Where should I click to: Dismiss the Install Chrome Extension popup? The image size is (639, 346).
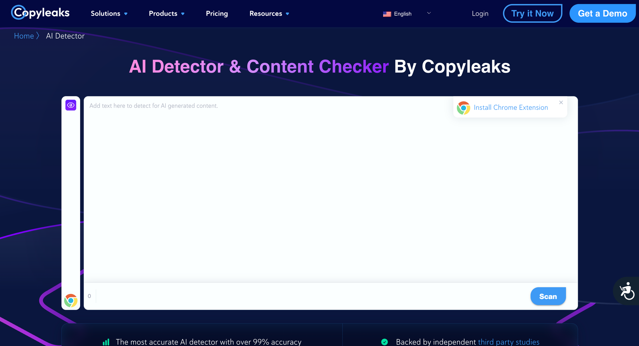click(x=561, y=103)
